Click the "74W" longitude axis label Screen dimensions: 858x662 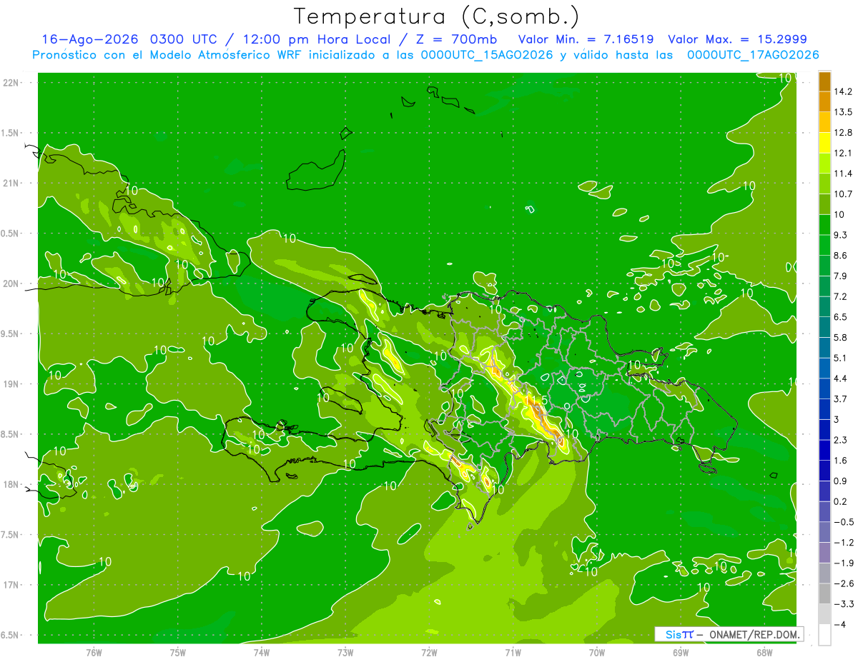click(261, 653)
